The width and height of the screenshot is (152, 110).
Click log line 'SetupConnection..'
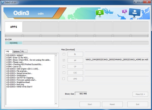pyautogui.click(x=19, y=73)
